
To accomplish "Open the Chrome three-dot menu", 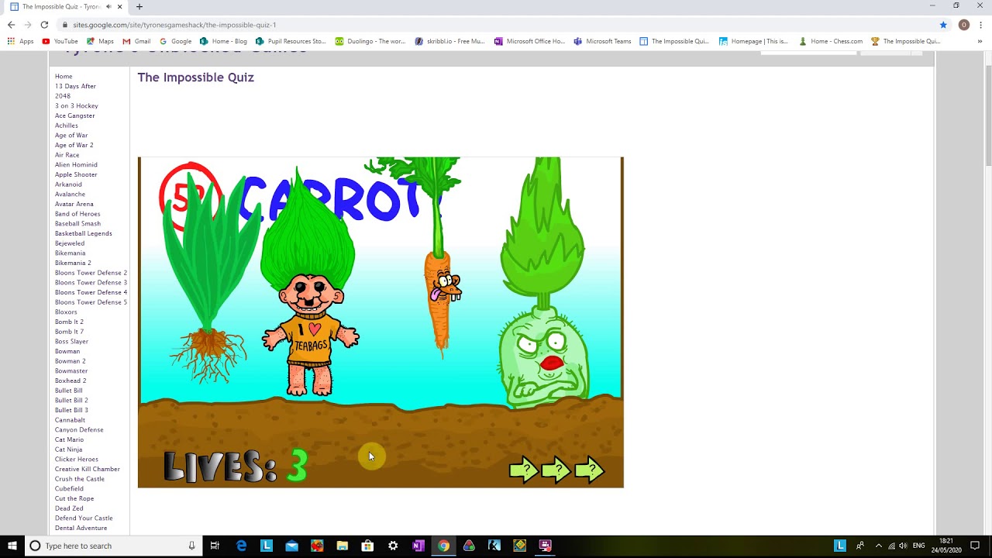I will pyautogui.click(x=980, y=25).
